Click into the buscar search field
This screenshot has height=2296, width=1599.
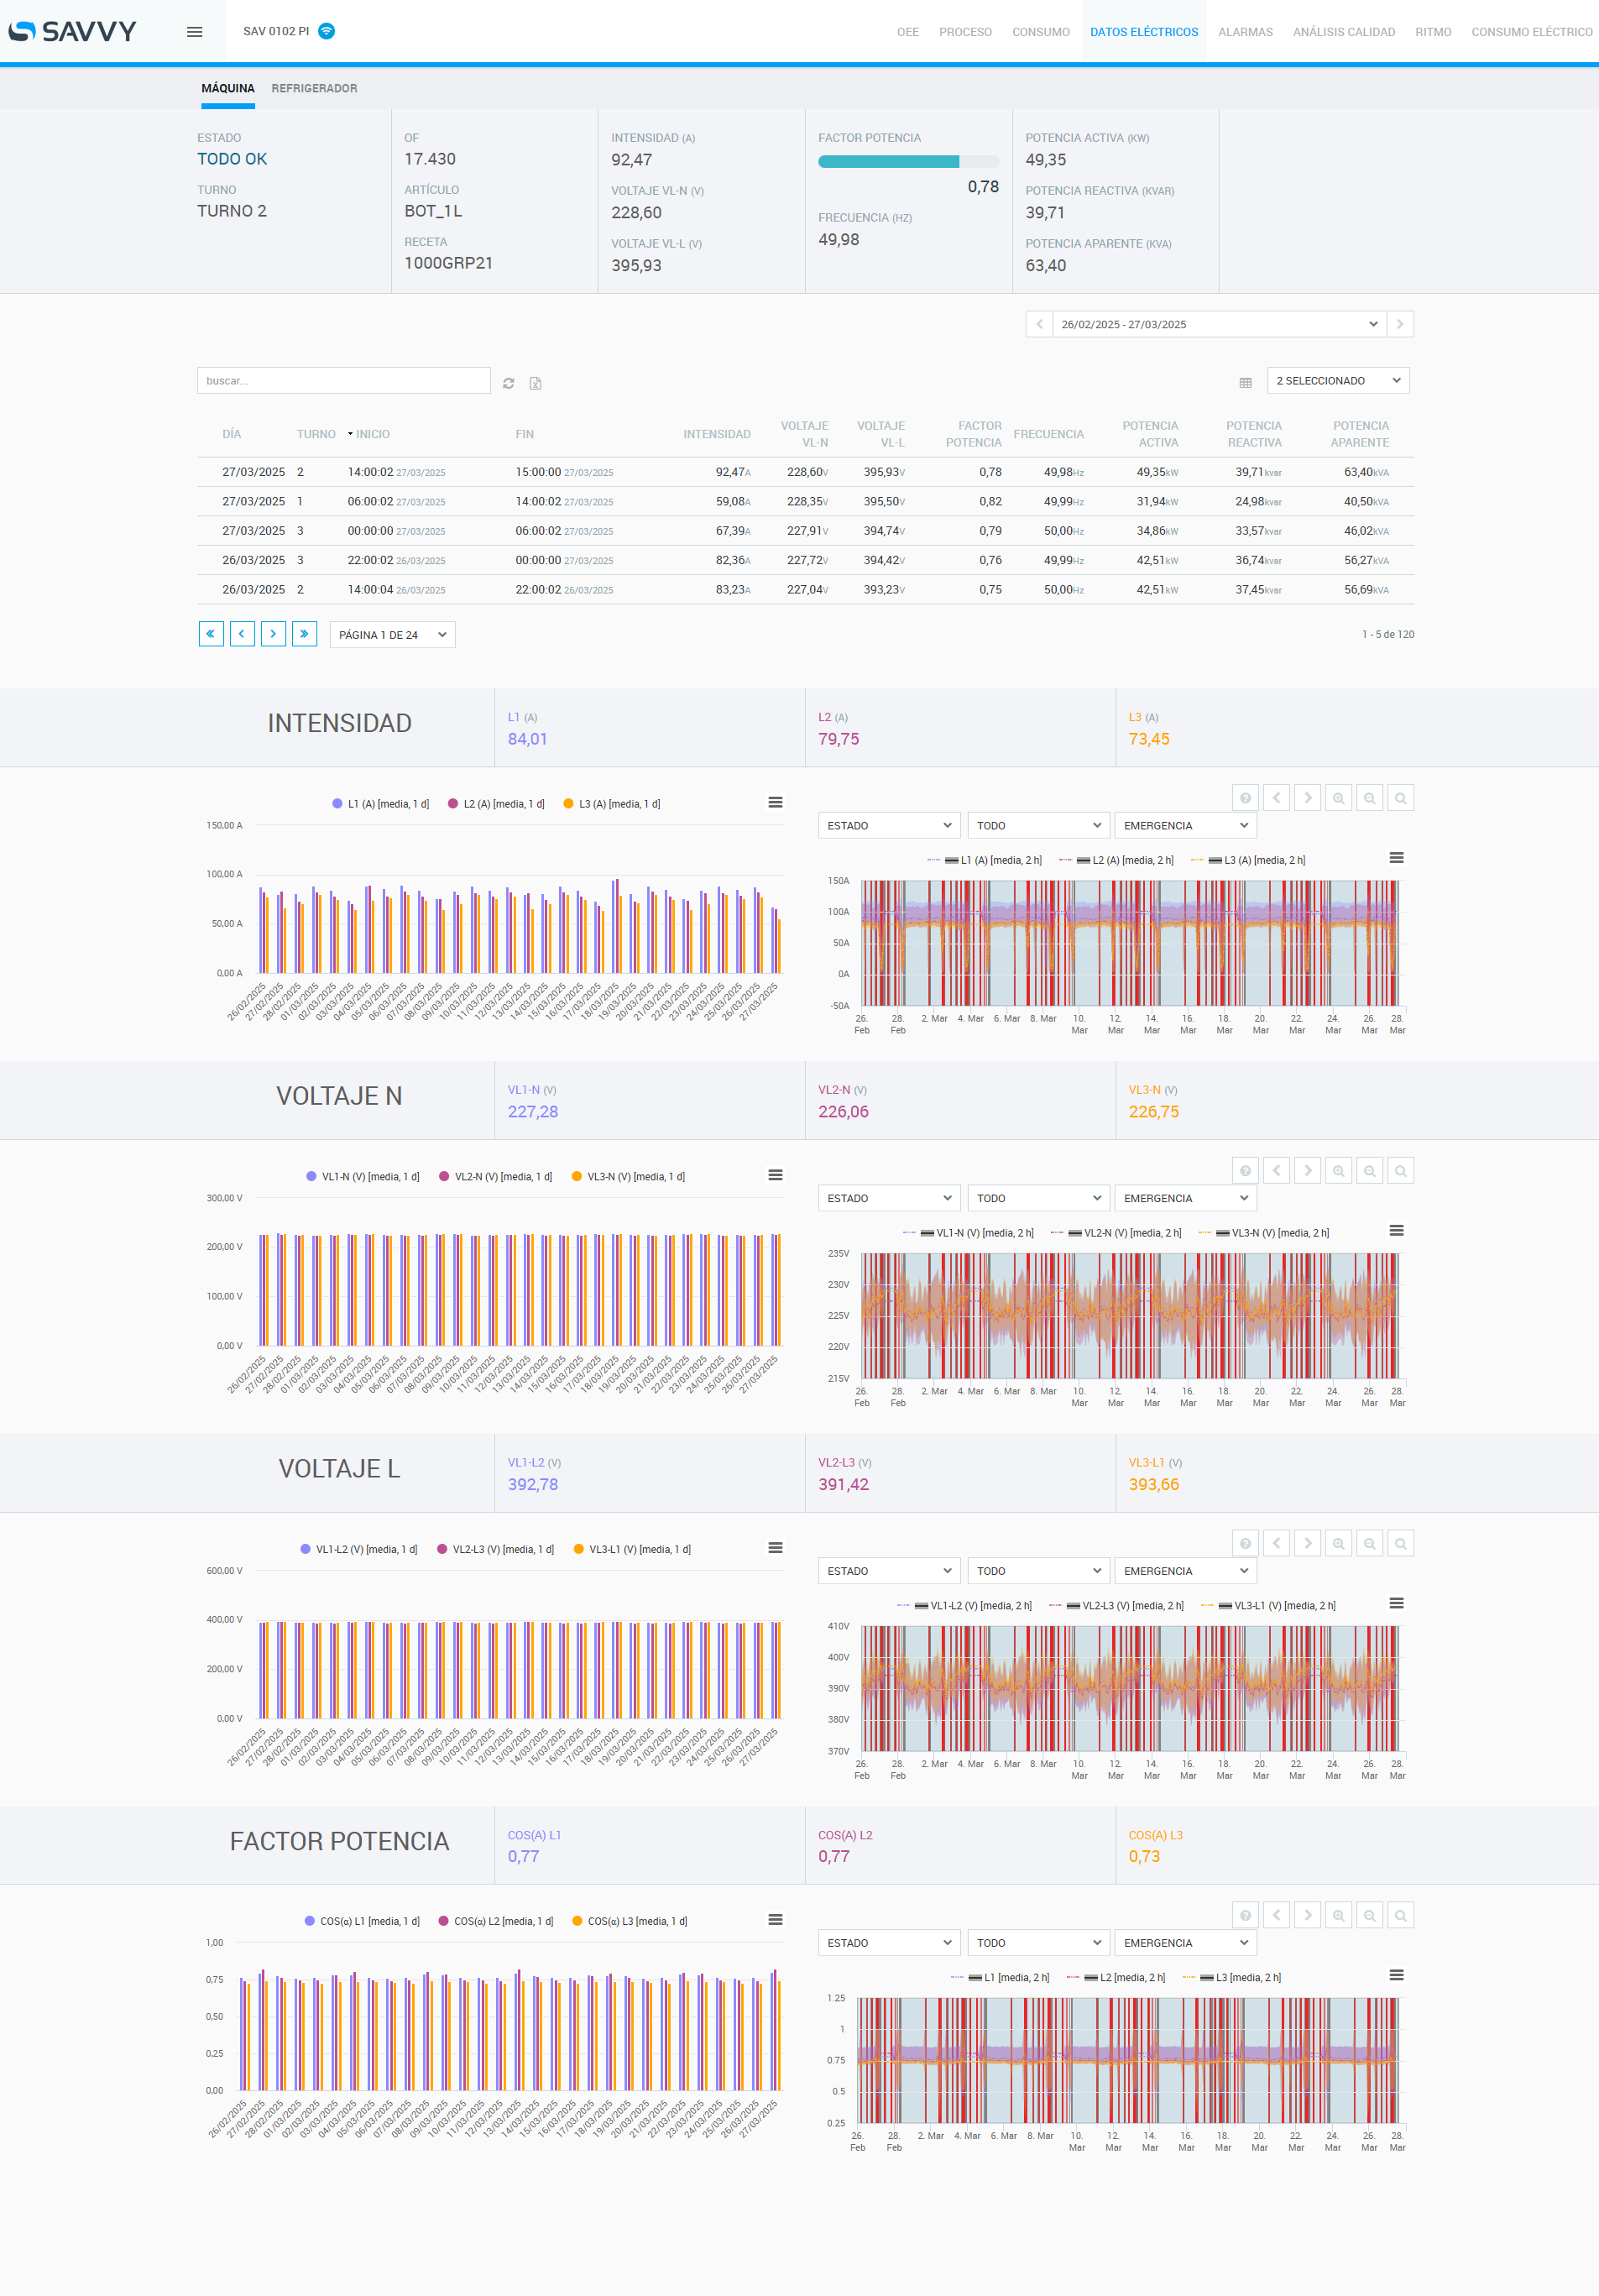(343, 381)
